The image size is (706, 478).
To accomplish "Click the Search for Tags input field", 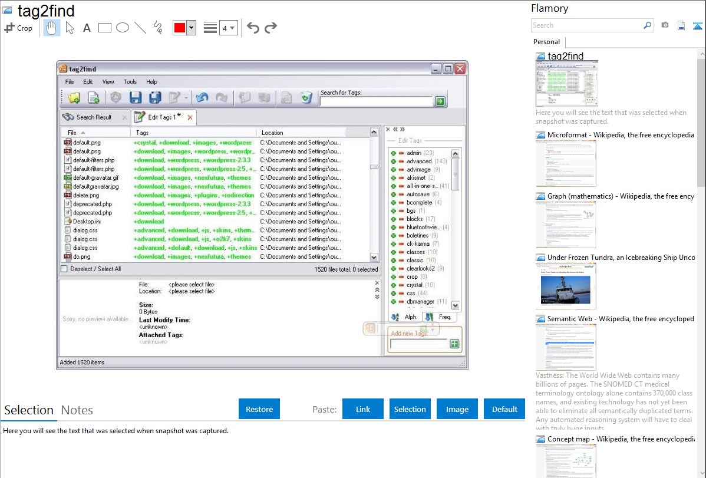I will pos(376,102).
